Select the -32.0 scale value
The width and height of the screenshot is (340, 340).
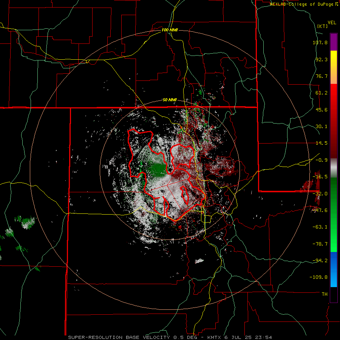click(x=320, y=194)
